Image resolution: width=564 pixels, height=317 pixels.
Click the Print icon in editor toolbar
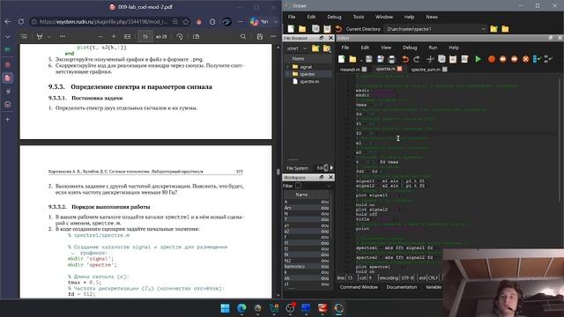(x=391, y=59)
